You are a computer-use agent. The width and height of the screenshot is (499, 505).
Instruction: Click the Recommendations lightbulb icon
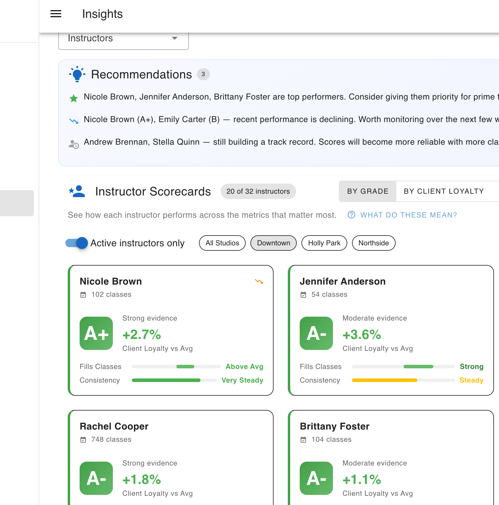point(77,74)
